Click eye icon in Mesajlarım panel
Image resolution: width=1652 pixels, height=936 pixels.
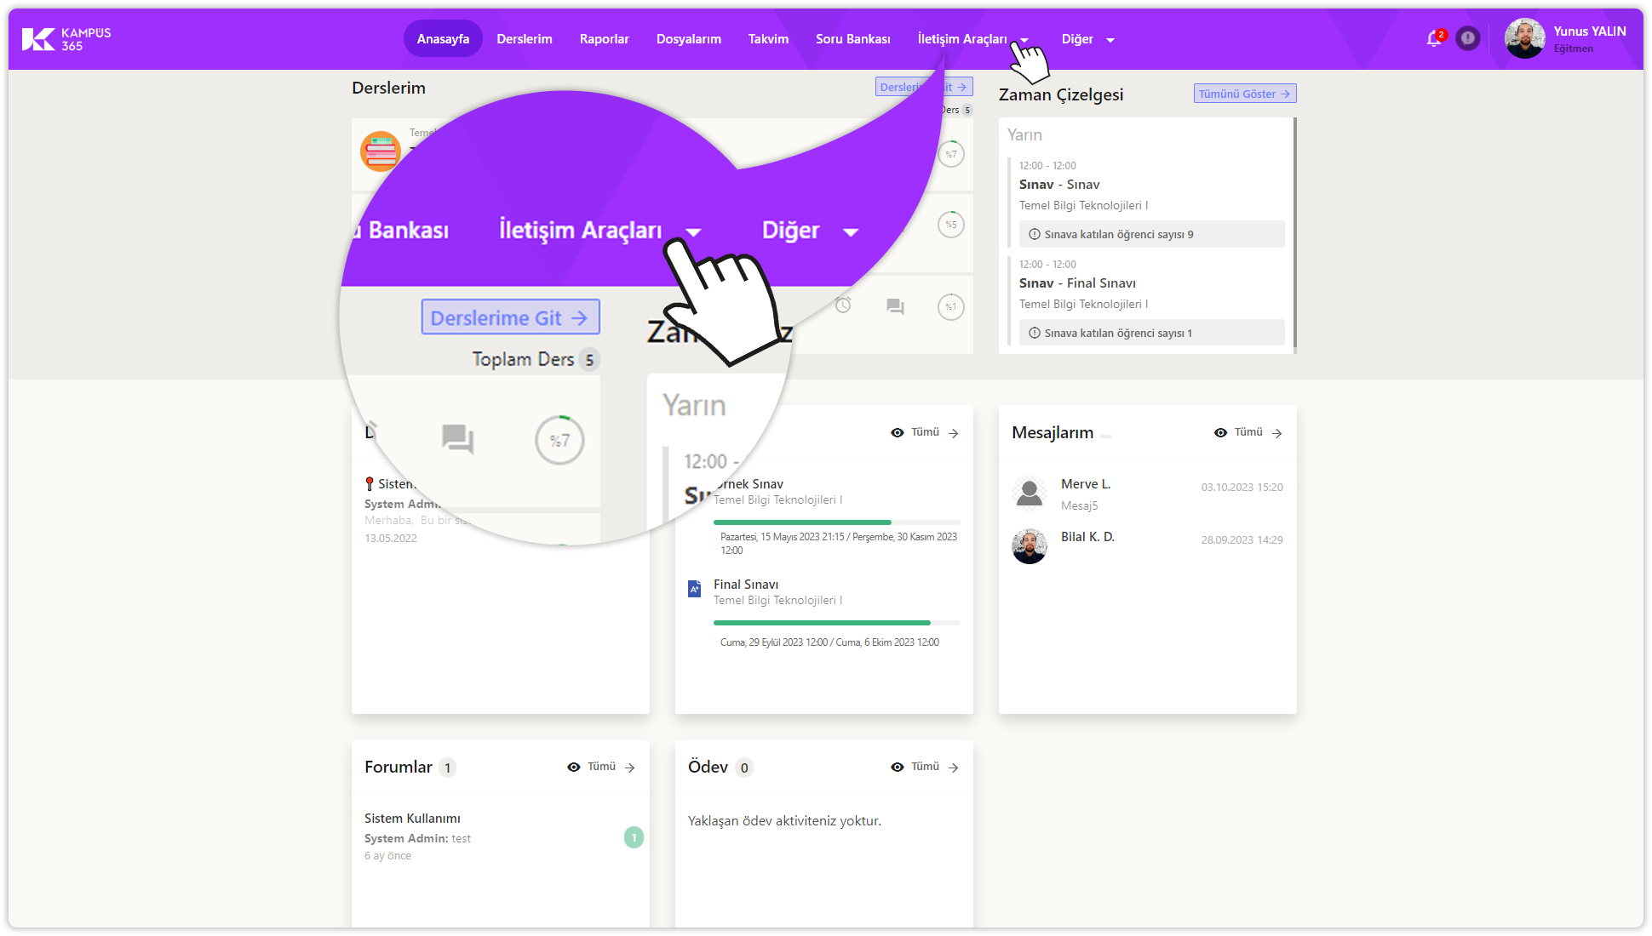point(1220,433)
